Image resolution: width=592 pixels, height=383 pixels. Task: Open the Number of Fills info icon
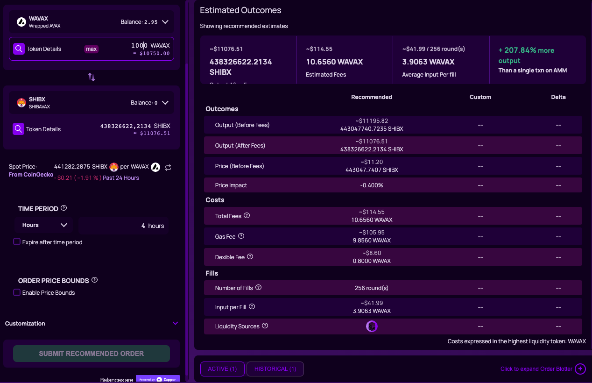259,288
